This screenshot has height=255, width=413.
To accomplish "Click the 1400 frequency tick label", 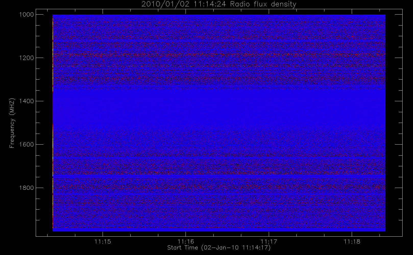I will pos(27,101).
